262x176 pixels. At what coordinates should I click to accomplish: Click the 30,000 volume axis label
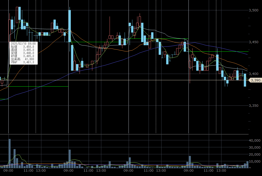(255, 147)
